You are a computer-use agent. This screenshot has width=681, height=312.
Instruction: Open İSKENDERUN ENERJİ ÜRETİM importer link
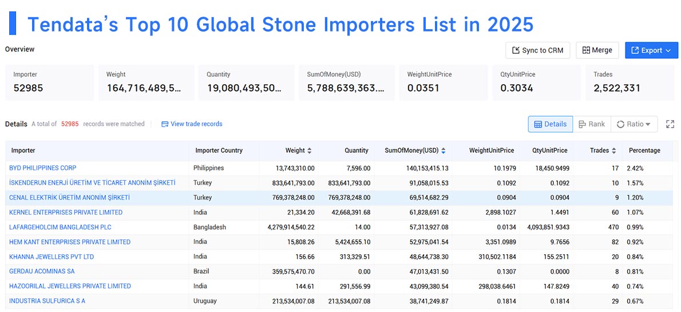92,183
